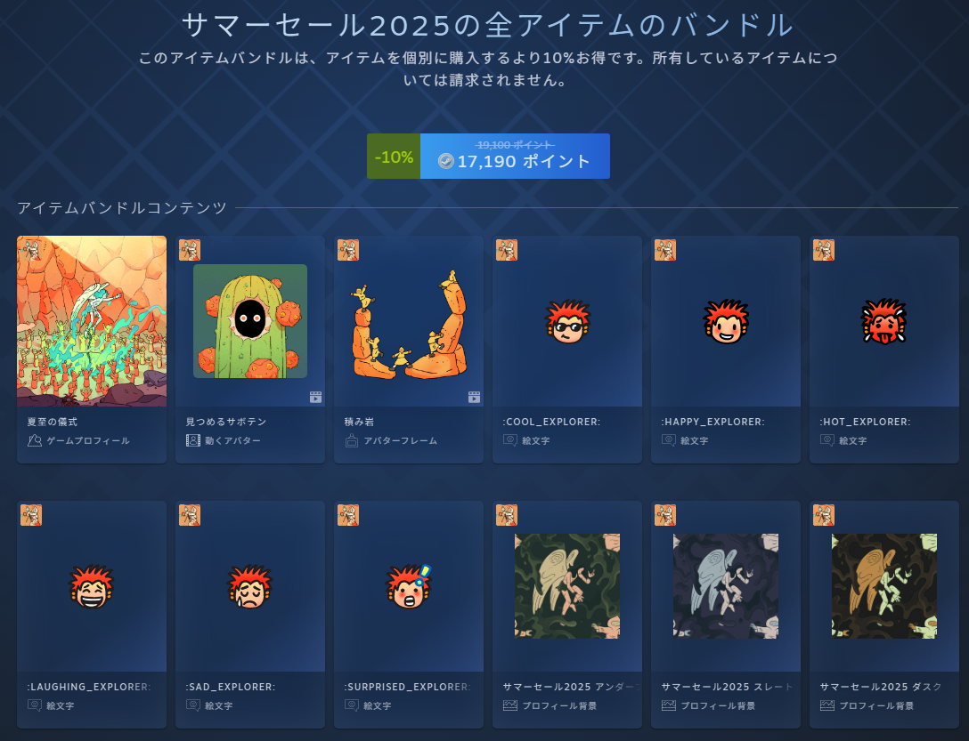Click the -10% discount badge
This screenshot has width=969, height=741.
coord(394,157)
